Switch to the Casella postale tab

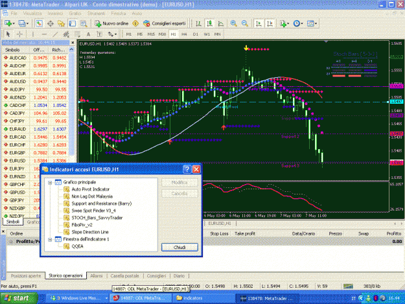[x=125, y=276]
